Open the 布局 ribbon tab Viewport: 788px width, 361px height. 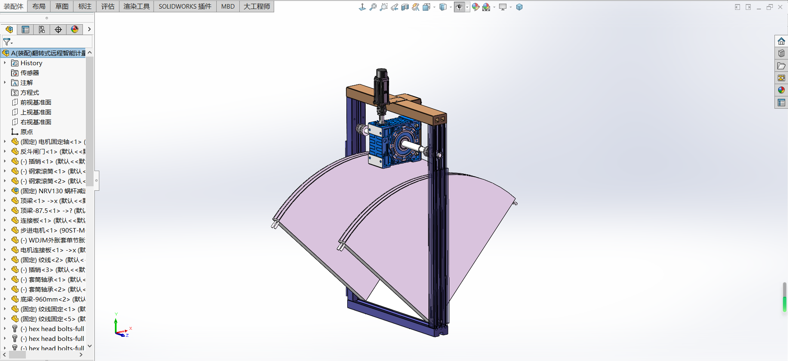(x=39, y=6)
